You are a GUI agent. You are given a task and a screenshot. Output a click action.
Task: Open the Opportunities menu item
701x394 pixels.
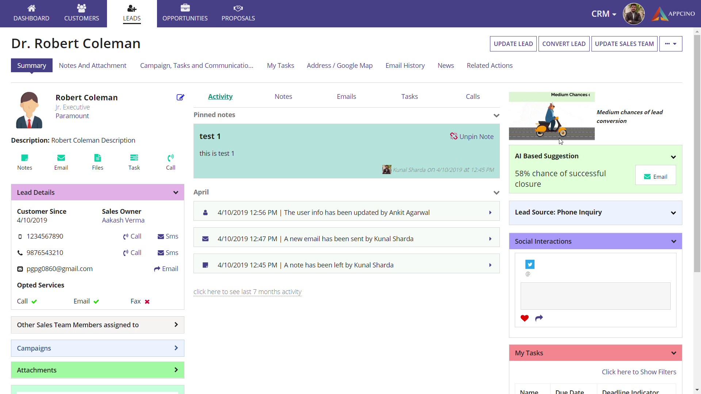pos(185,13)
